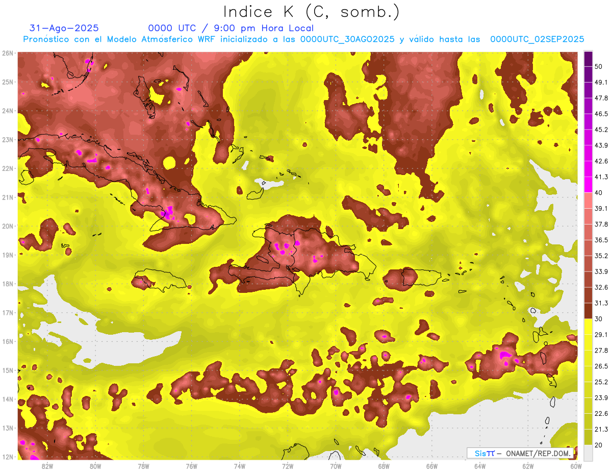The height and width of the screenshot is (473, 612).
Task: Pick the gray colorbar segment below 20
Action: [x=589, y=452]
